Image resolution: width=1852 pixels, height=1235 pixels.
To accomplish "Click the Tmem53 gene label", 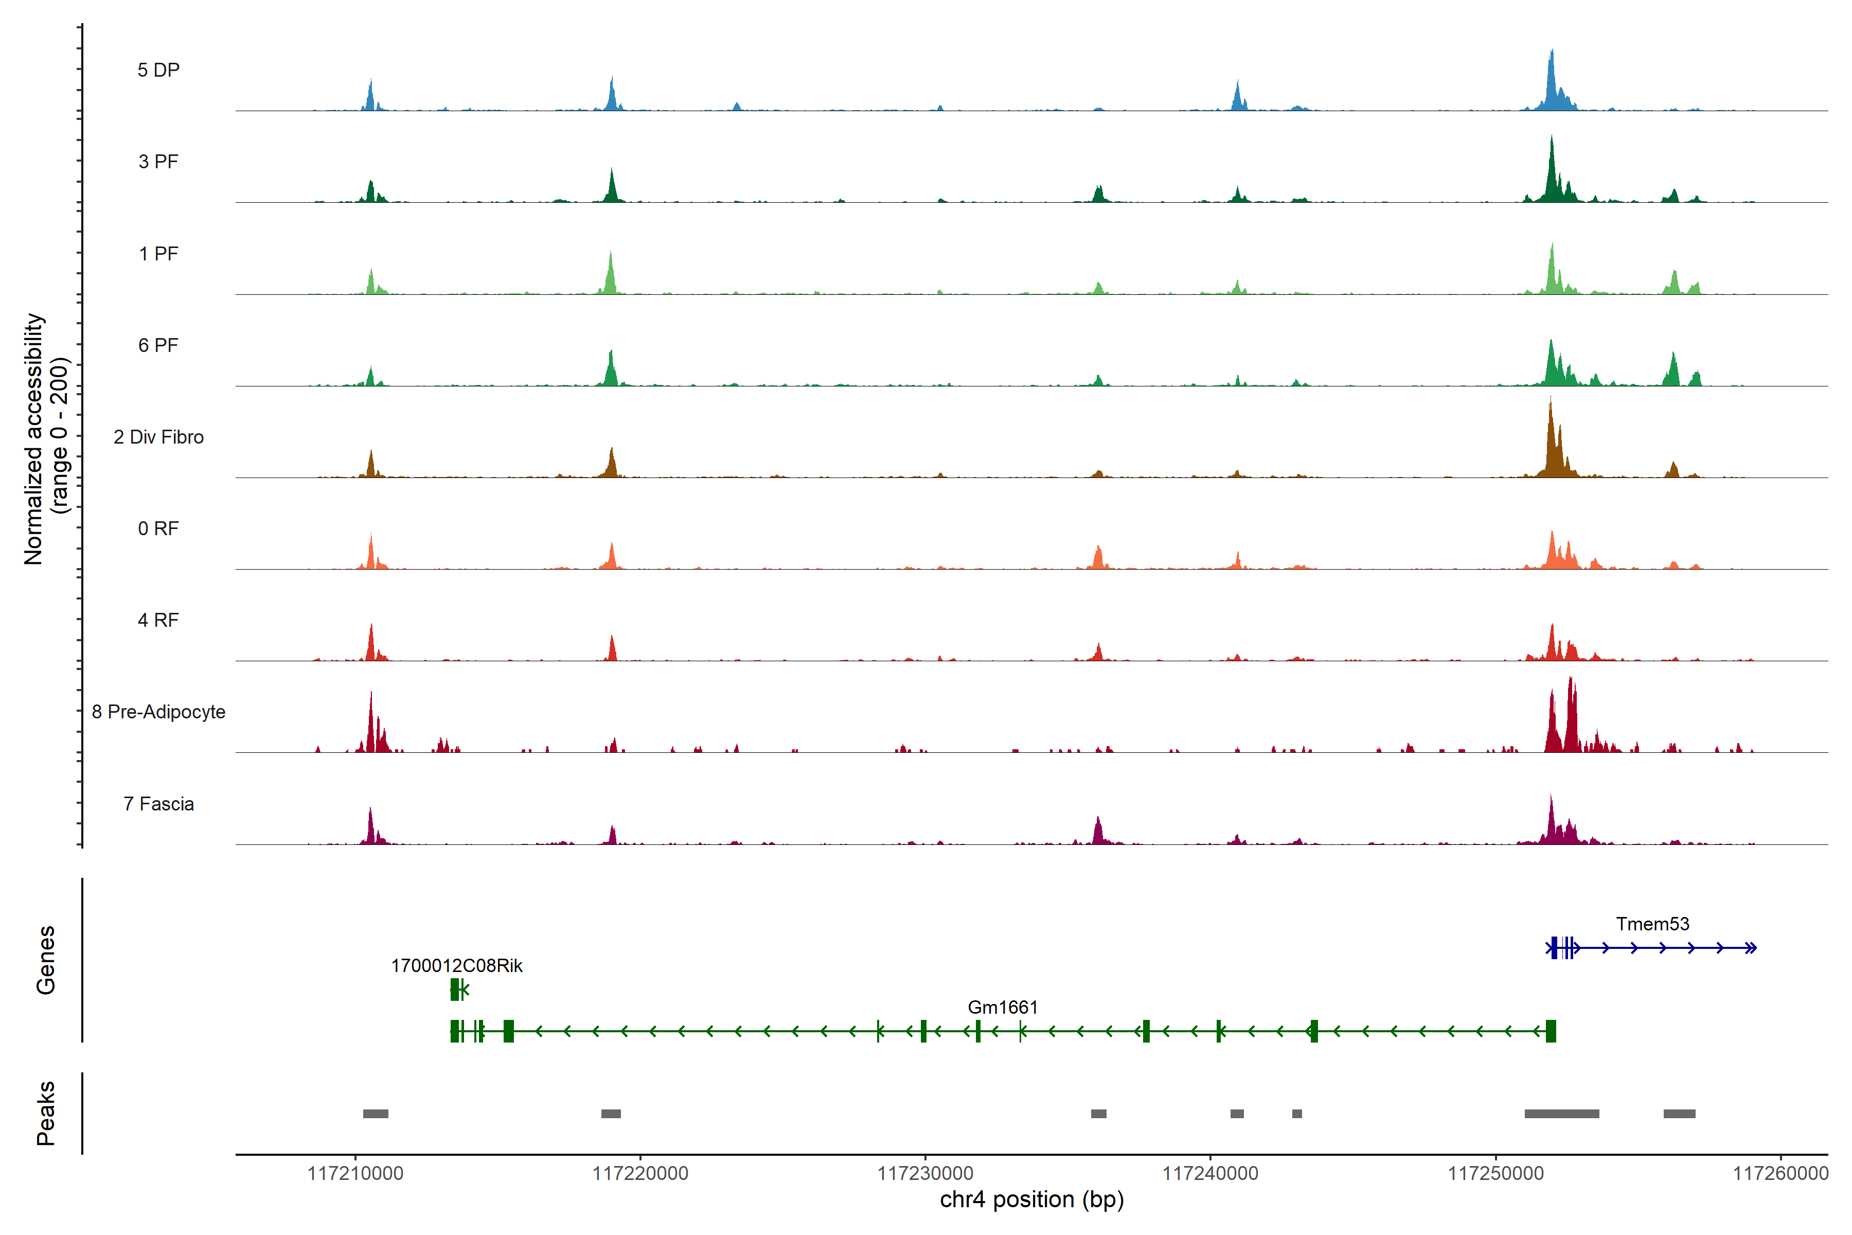I will [1652, 924].
